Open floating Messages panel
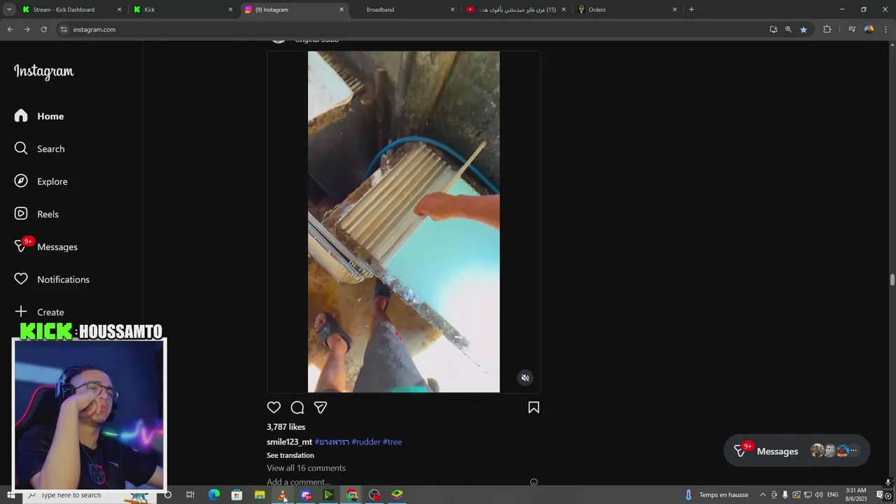The height and width of the screenshot is (504, 896). tap(797, 451)
